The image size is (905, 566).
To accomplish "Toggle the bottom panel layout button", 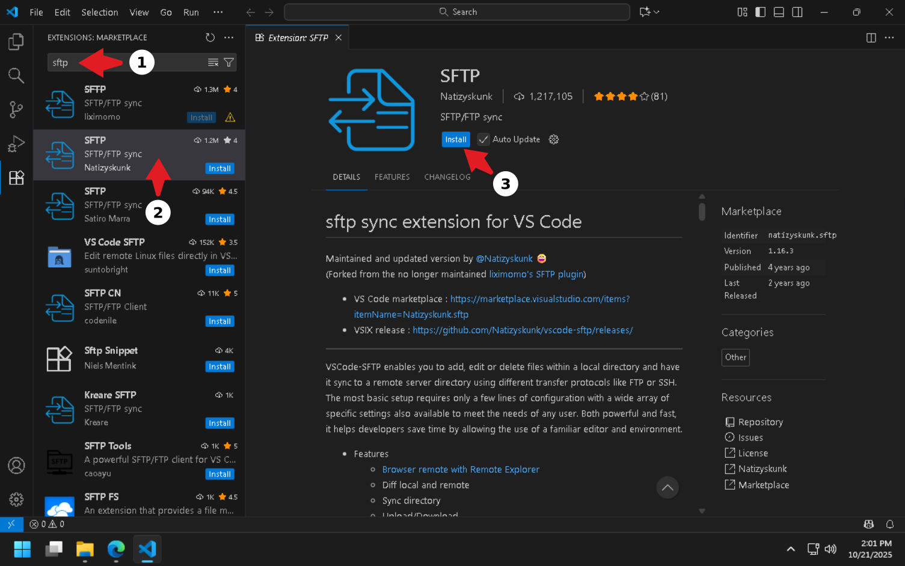I will pyautogui.click(x=779, y=12).
